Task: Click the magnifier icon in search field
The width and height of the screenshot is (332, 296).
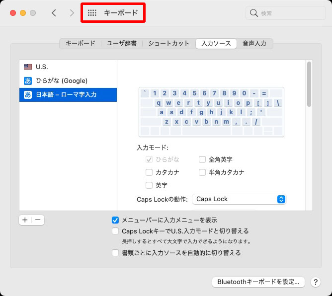Action: click(253, 13)
